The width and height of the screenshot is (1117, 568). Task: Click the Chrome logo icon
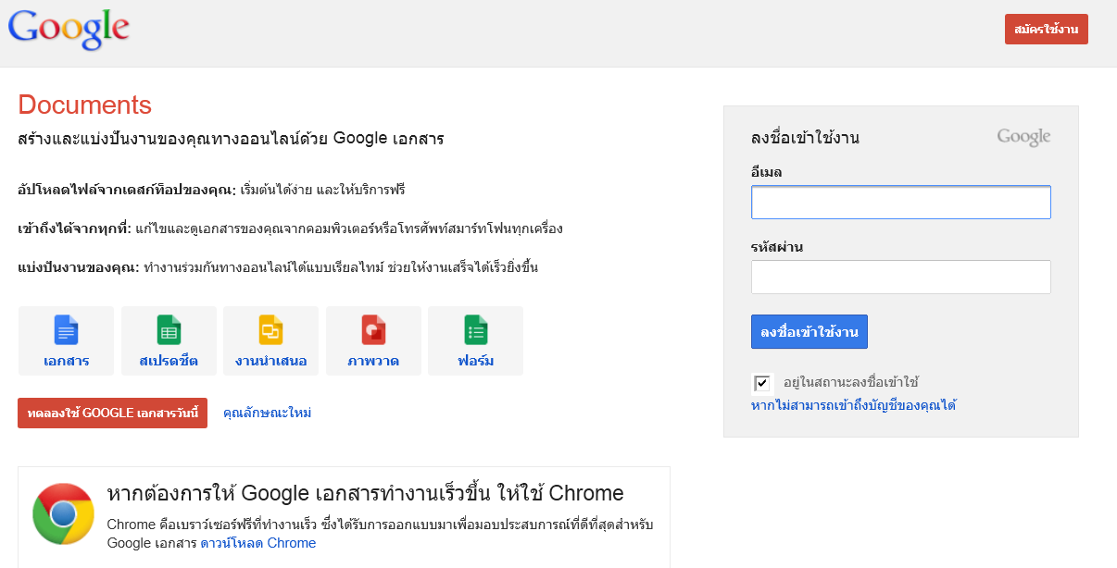(x=63, y=513)
